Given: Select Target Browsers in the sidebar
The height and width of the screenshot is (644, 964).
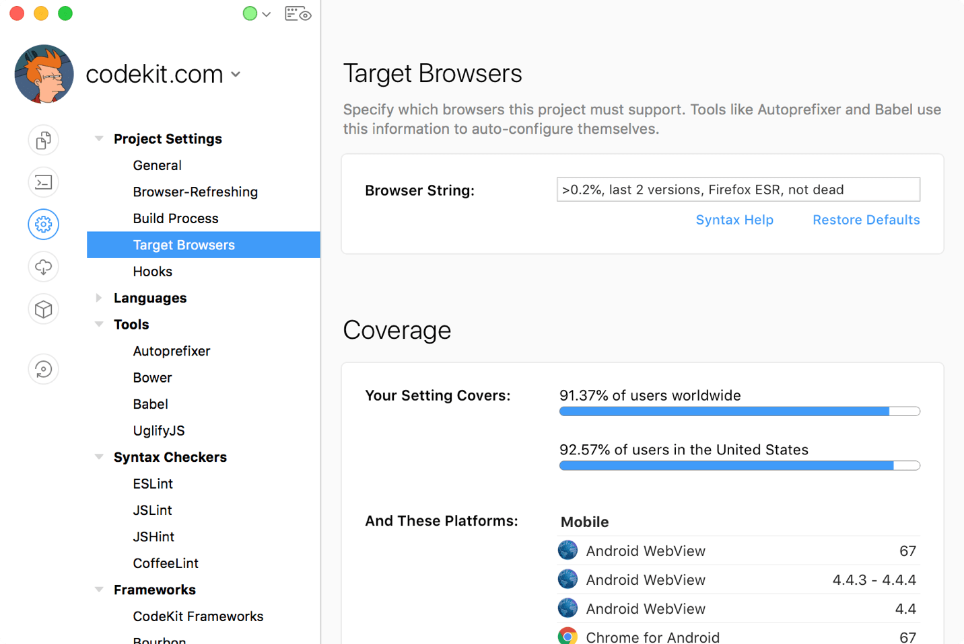Looking at the screenshot, I should [203, 245].
